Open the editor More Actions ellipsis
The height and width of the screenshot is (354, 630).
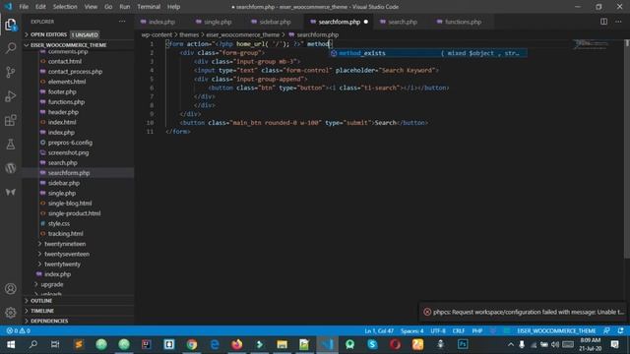pos(618,22)
